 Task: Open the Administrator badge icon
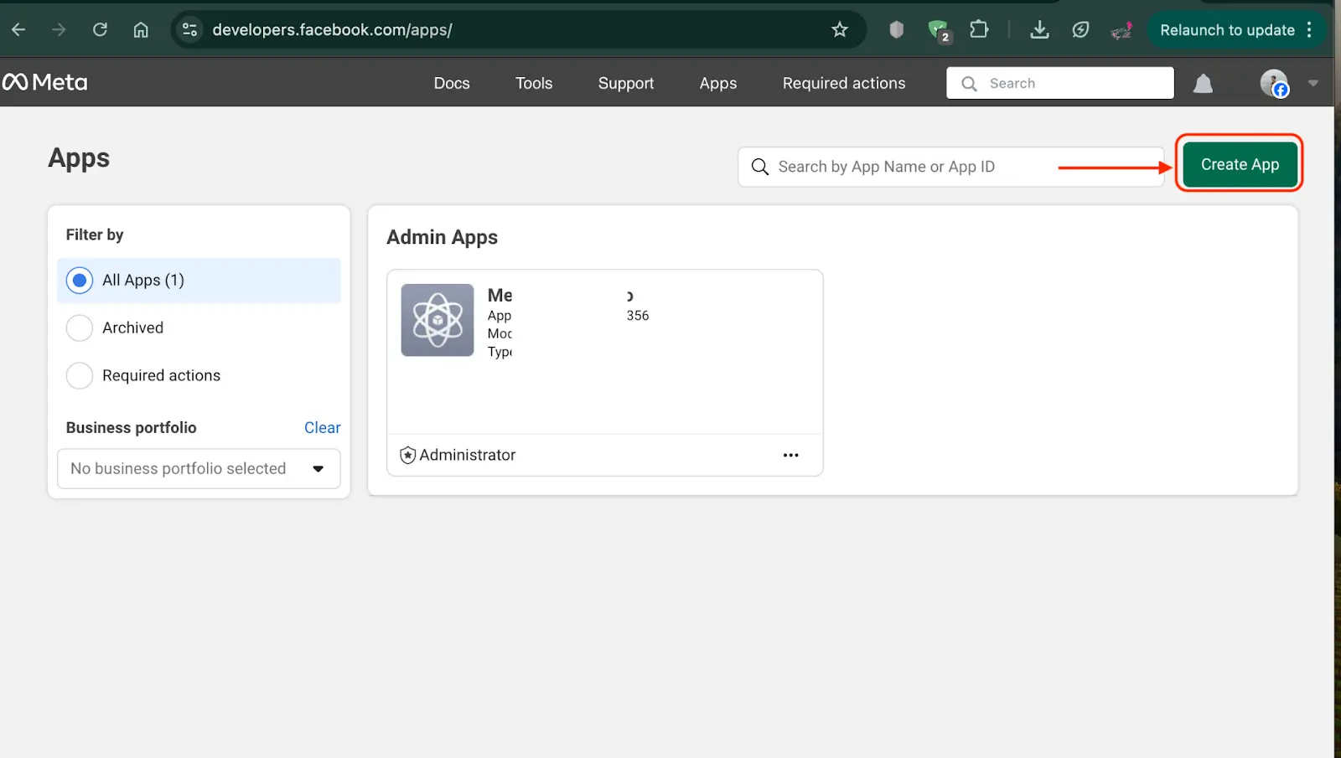[407, 455]
